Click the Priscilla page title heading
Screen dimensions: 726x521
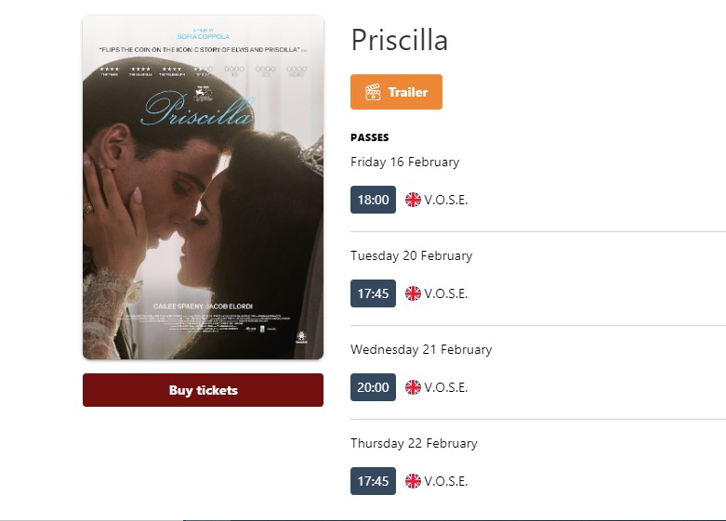pyautogui.click(x=400, y=40)
